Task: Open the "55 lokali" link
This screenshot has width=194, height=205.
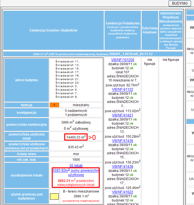Action: tap(76, 165)
